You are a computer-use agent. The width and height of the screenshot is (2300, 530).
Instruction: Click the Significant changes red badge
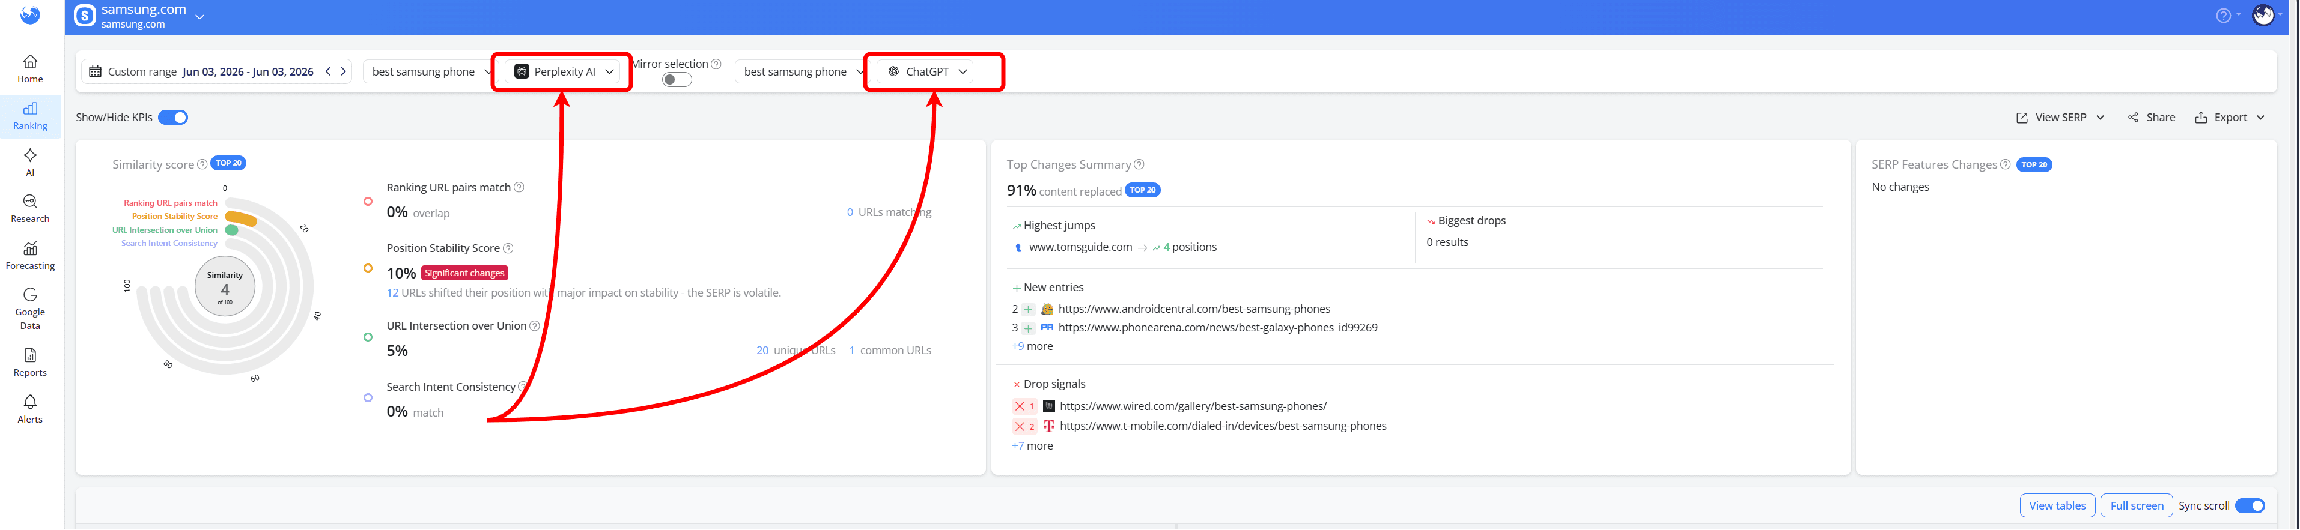(x=464, y=273)
